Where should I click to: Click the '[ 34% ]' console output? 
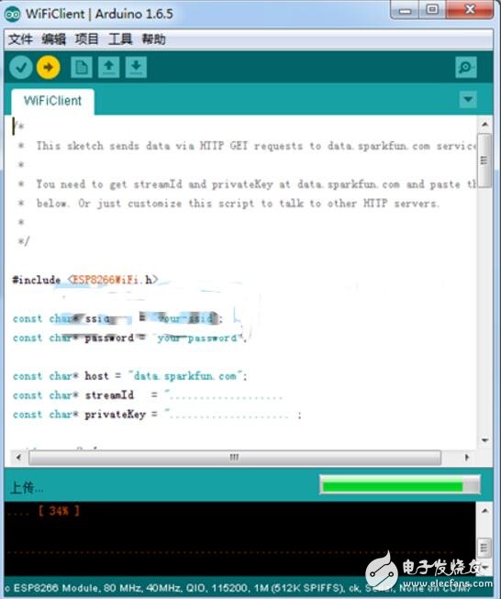click(x=59, y=510)
